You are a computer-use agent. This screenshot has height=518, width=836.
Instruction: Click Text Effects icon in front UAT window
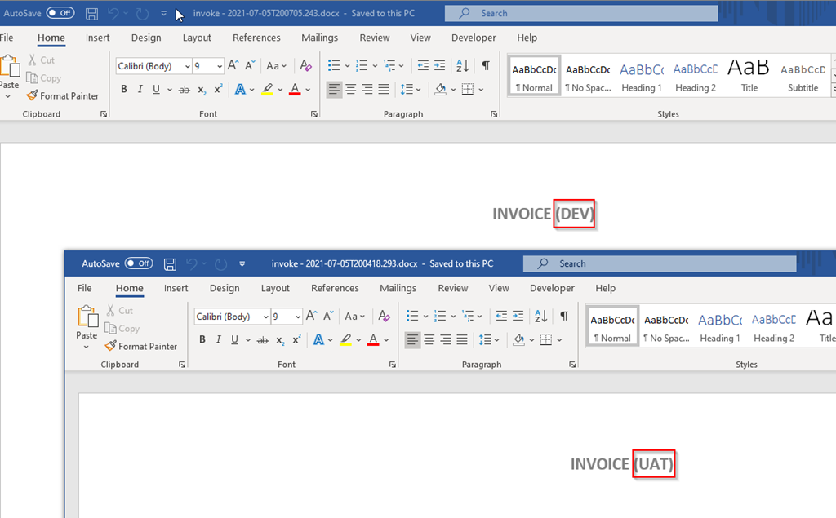[x=318, y=339]
